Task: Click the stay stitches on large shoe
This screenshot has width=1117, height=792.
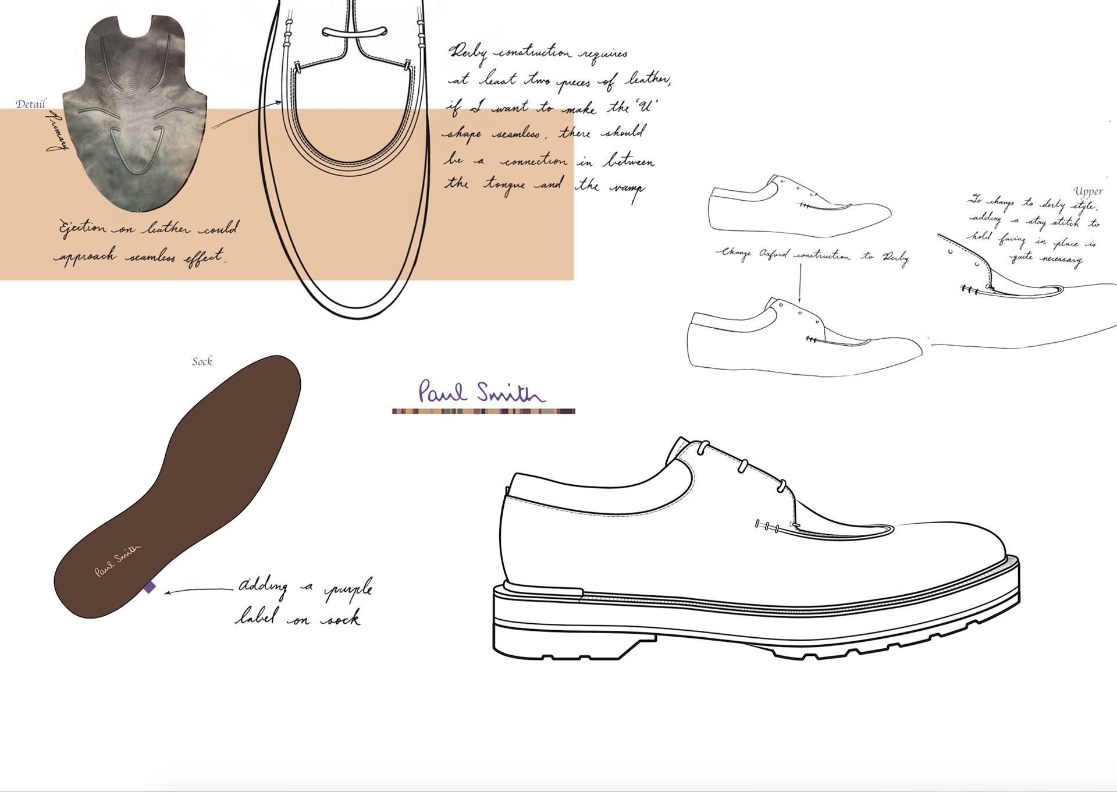Action: tap(768, 527)
